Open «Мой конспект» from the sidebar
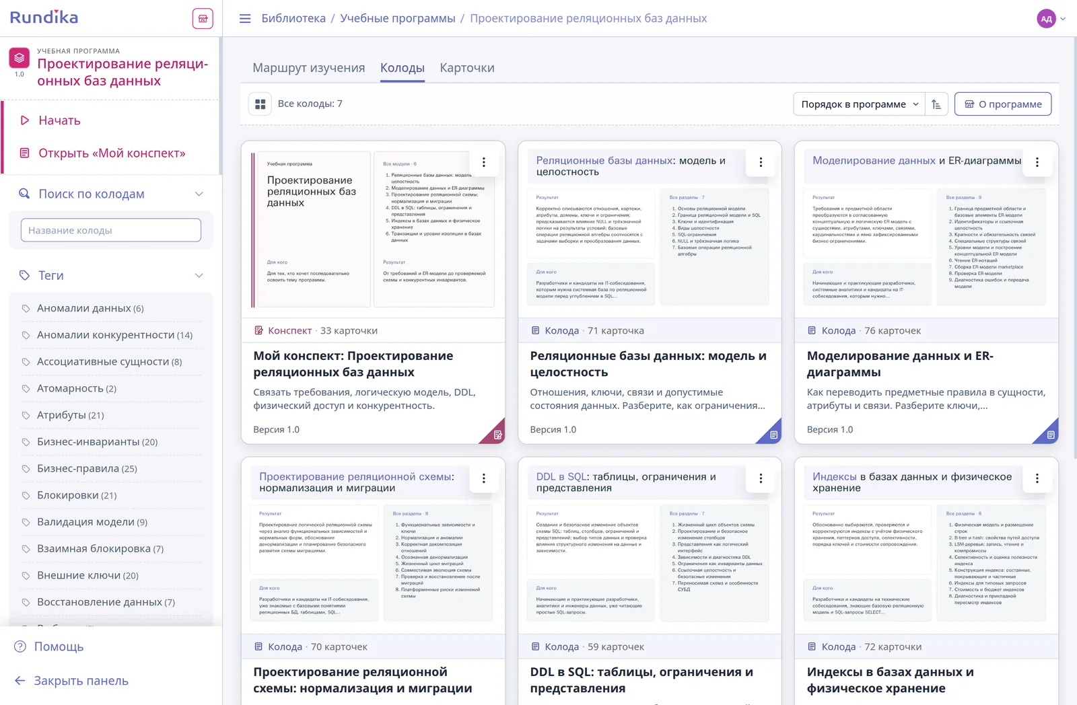Image resolution: width=1077 pixels, height=705 pixels. (x=112, y=153)
